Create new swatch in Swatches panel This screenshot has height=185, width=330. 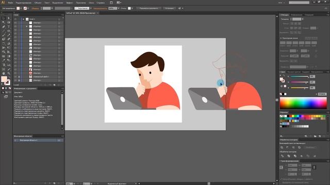pyautogui.click(x=320, y=136)
